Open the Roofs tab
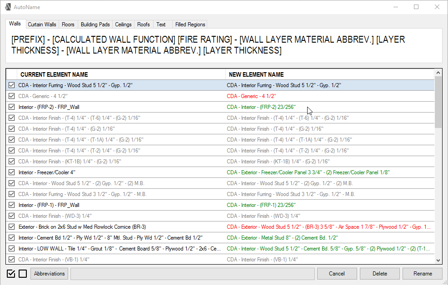448x285 pixels. [143, 24]
